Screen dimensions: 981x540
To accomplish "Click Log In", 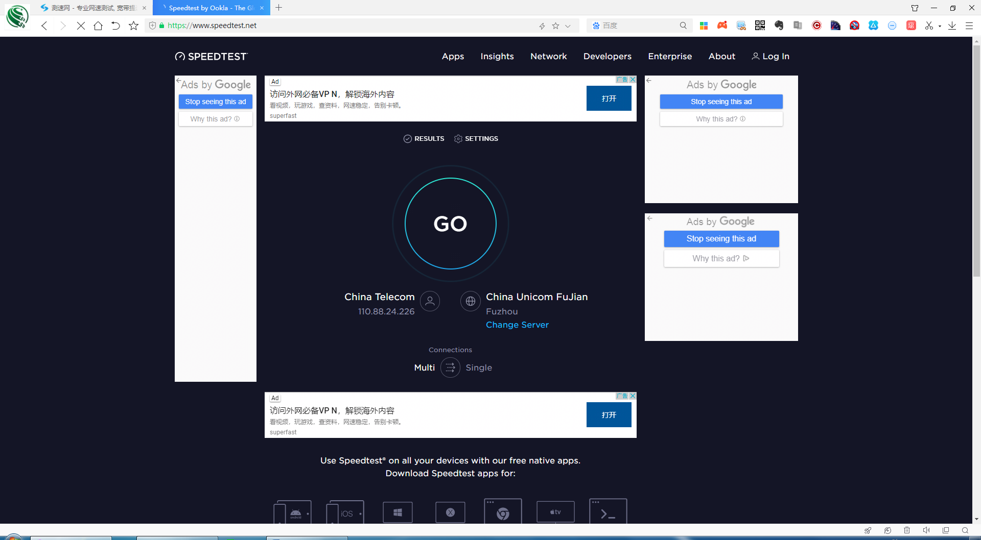I will point(770,56).
